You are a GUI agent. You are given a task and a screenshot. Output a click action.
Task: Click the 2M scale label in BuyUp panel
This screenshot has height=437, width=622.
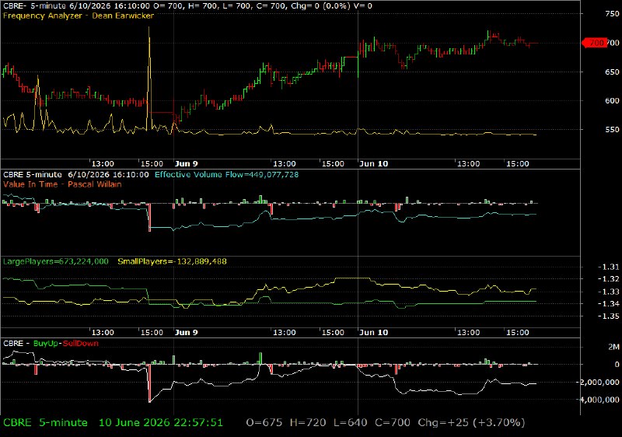pyautogui.click(x=613, y=347)
